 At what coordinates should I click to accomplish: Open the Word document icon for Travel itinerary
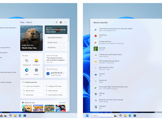[96, 29]
